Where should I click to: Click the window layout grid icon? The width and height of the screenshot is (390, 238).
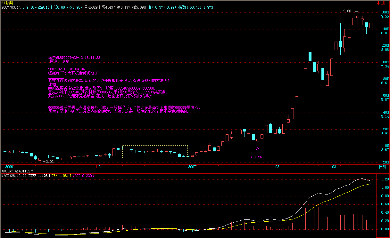[384, 3]
